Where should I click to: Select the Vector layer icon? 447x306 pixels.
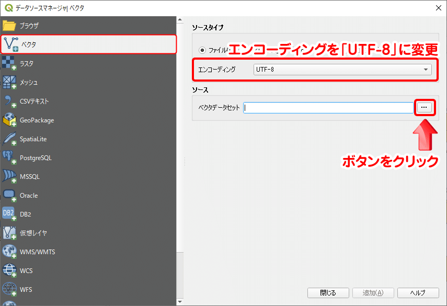[x=11, y=44]
